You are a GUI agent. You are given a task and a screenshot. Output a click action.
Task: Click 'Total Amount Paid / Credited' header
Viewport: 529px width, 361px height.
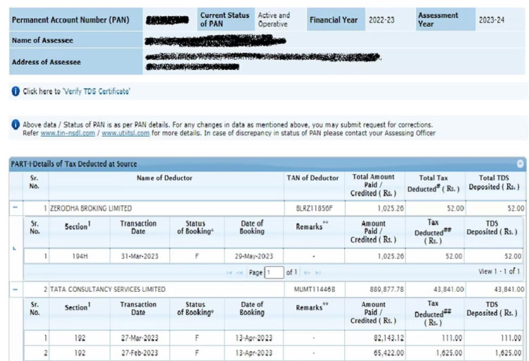[373, 185]
